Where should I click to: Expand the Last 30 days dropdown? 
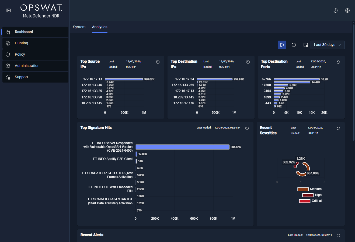(x=328, y=45)
